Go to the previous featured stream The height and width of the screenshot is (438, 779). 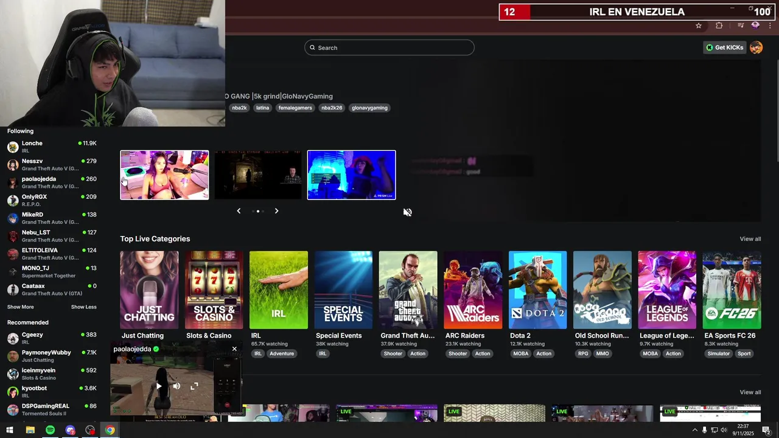point(239,211)
